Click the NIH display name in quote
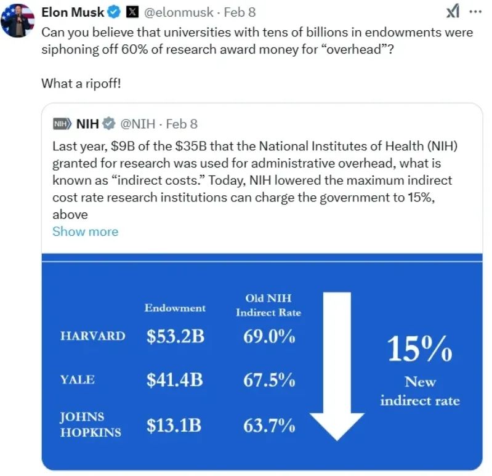Screen dimensions: 492x476 [87, 124]
